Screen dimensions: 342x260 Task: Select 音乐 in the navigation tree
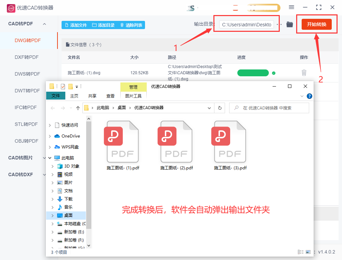(65, 207)
